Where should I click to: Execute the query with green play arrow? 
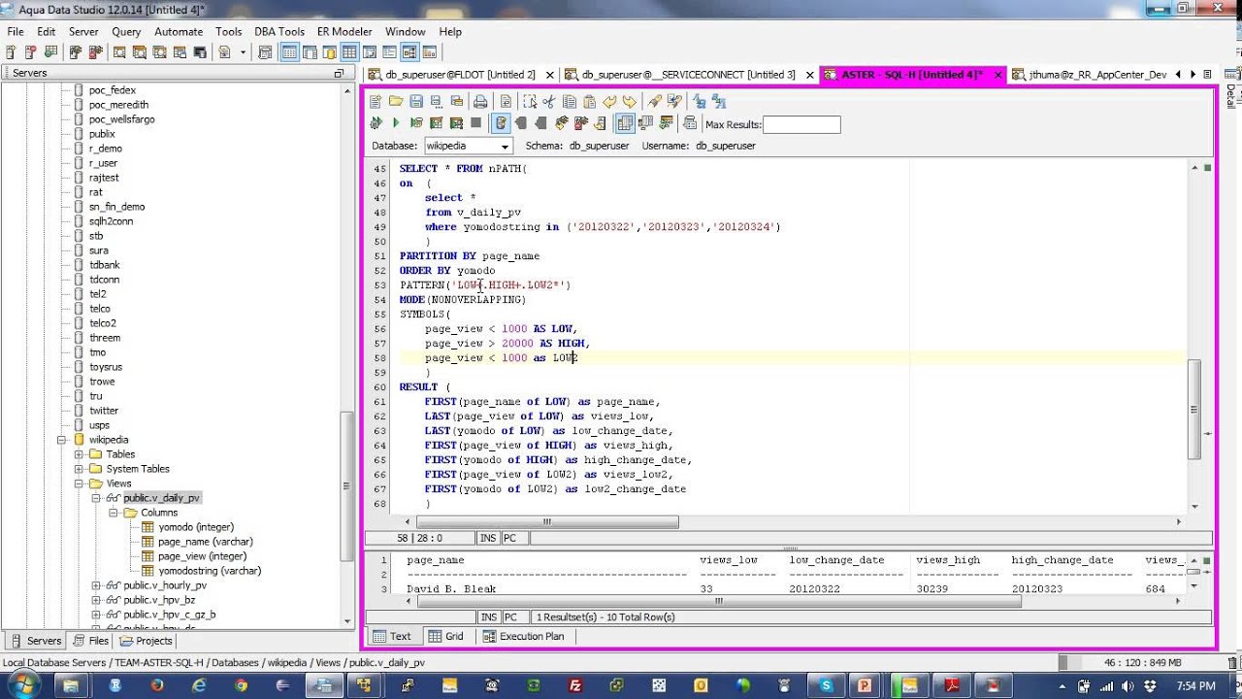click(x=396, y=123)
